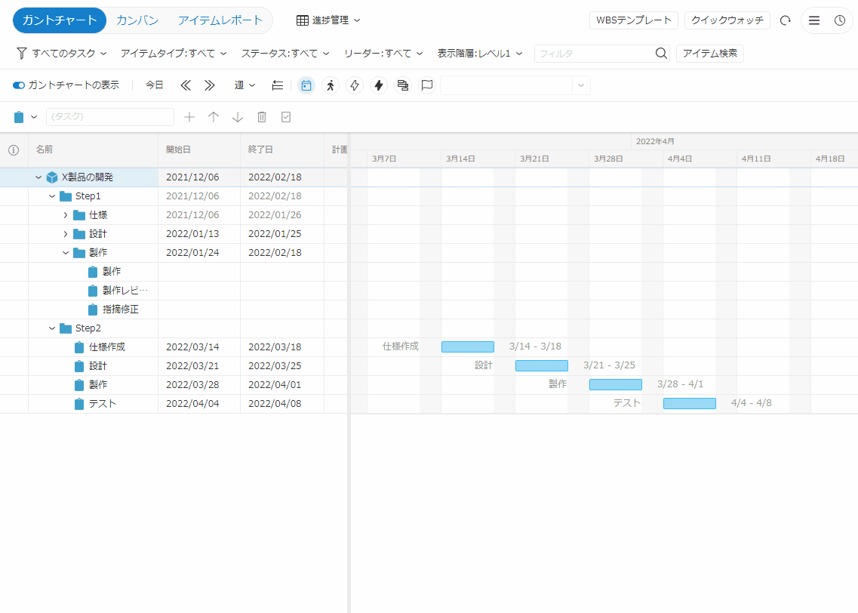Click the refresh icon next to クイックウォッチ
The width and height of the screenshot is (858, 613).
[x=785, y=20]
